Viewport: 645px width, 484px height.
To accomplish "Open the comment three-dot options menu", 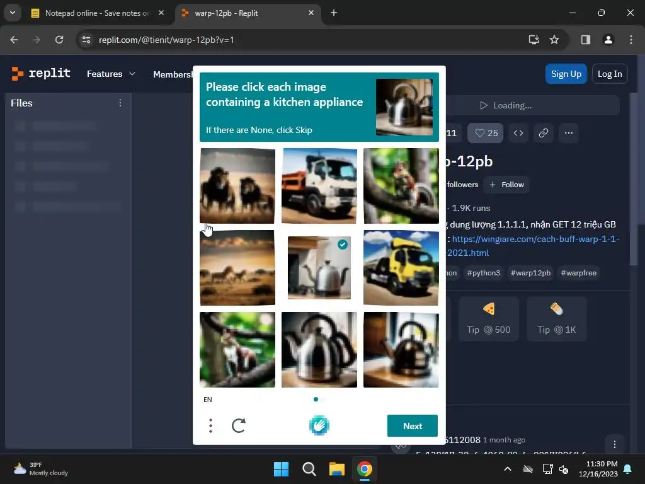I will 615,444.
